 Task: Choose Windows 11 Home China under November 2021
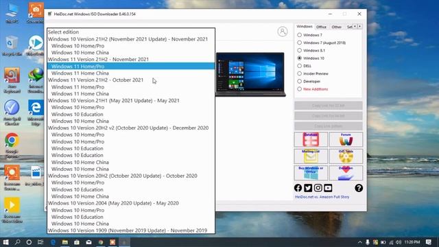click(131, 73)
